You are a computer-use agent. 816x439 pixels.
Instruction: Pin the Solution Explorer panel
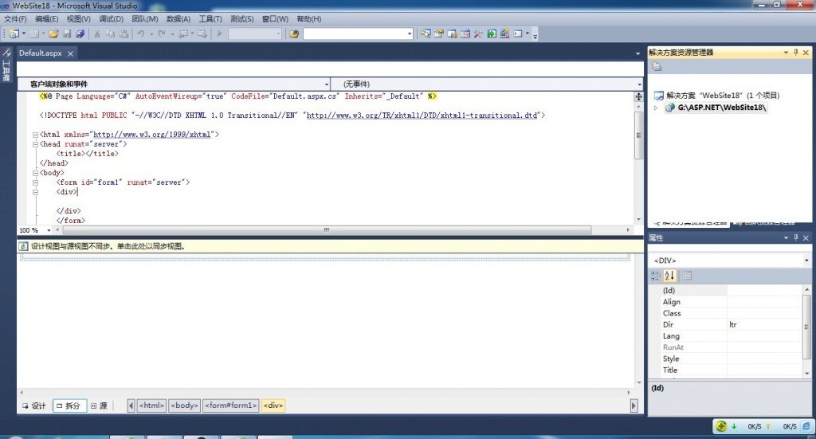[796, 53]
